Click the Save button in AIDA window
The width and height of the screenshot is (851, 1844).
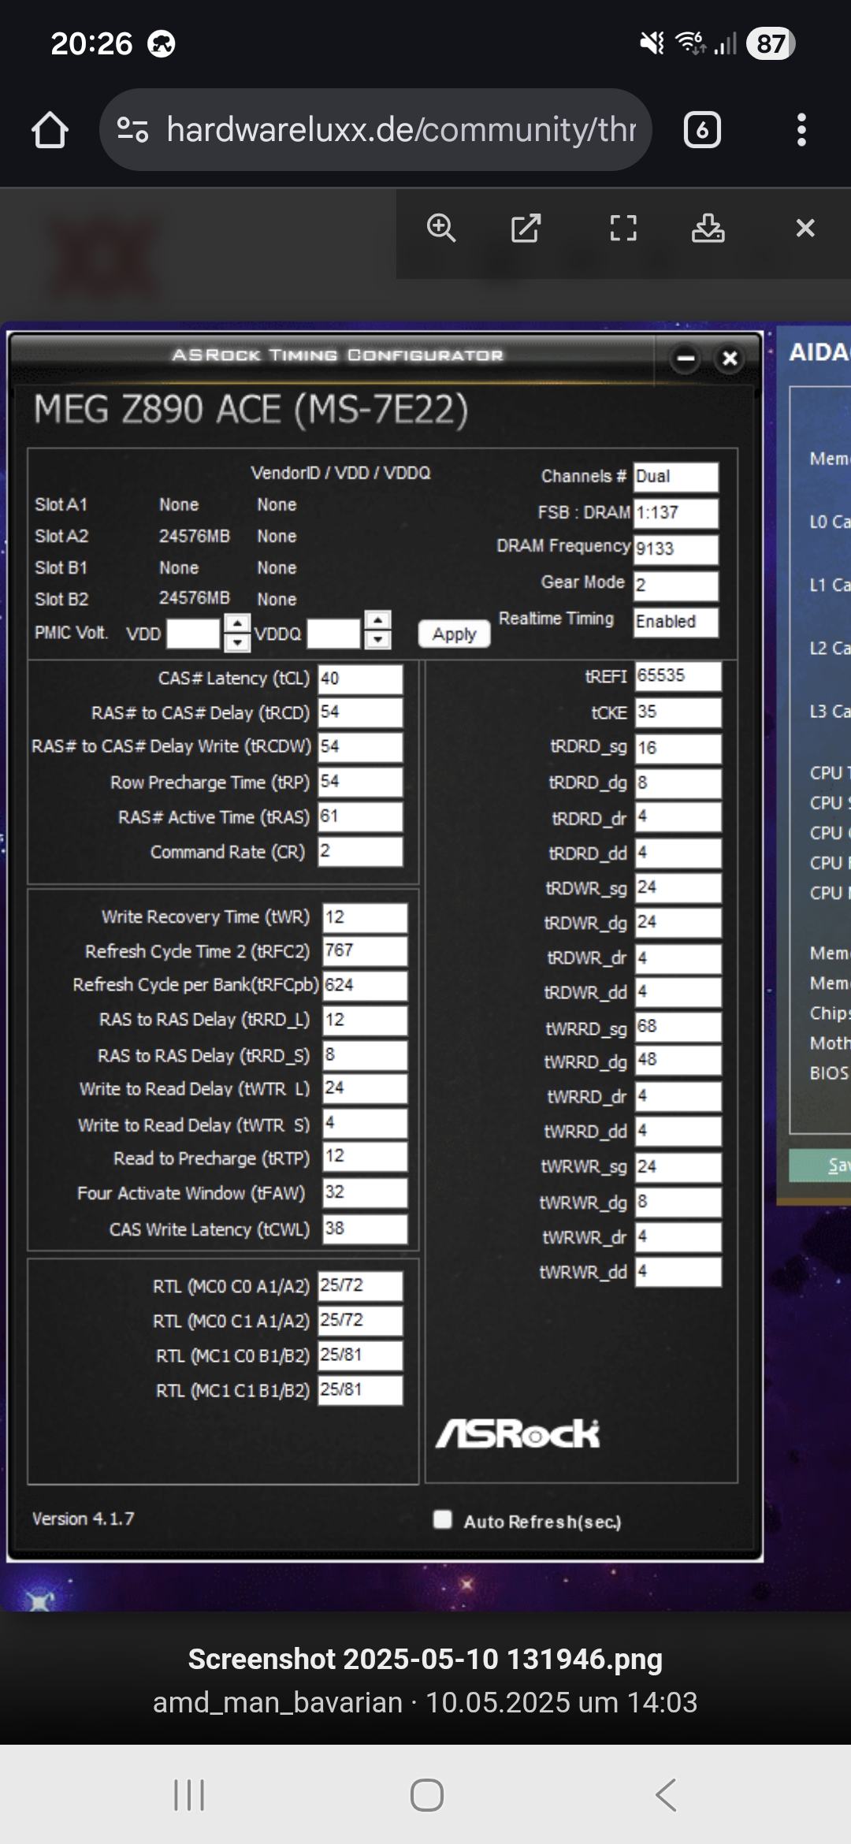tap(820, 1165)
